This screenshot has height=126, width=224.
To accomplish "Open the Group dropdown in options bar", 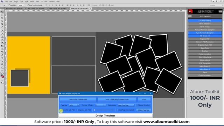I will pyautogui.click(x=21, y=5).
